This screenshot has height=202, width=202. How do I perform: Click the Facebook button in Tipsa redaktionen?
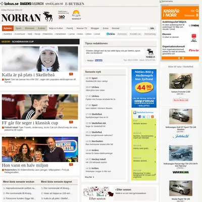[98, 61]
